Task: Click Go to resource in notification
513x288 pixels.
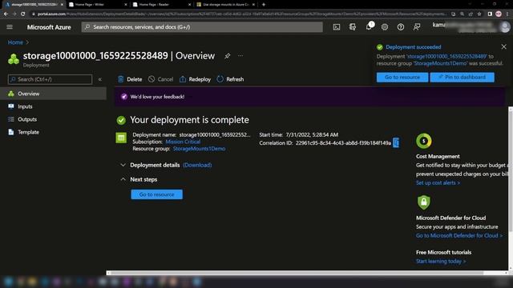Action: click(x=402, y=78)
